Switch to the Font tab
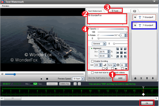Screen dimensions: 159x106 [x=115, y=11]
